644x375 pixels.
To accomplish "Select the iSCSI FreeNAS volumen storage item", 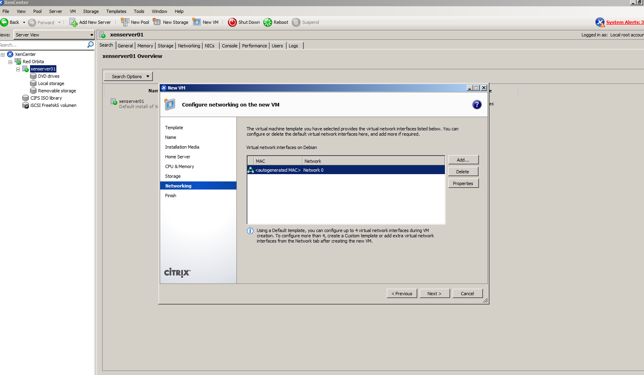I will 53,105.
